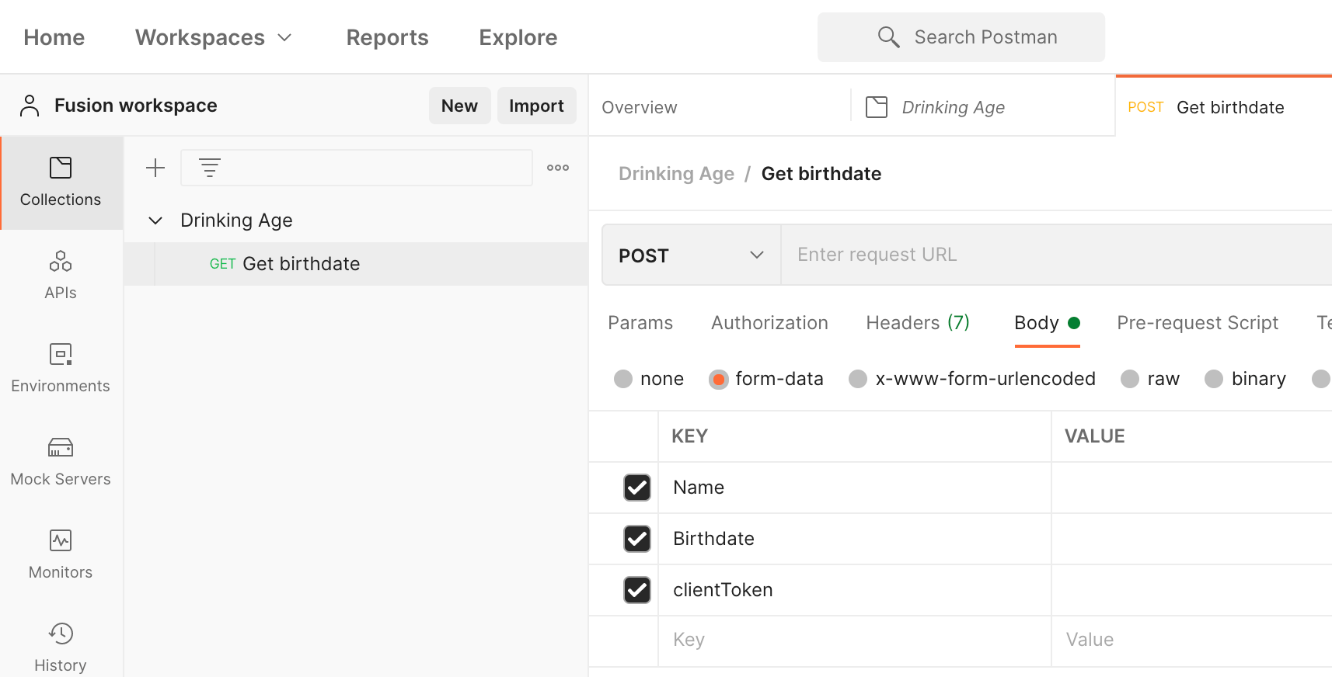The height and width of the screenshot is (677, 1332).
Task: Select the raw body radio option
Action: coord(1130,379)
